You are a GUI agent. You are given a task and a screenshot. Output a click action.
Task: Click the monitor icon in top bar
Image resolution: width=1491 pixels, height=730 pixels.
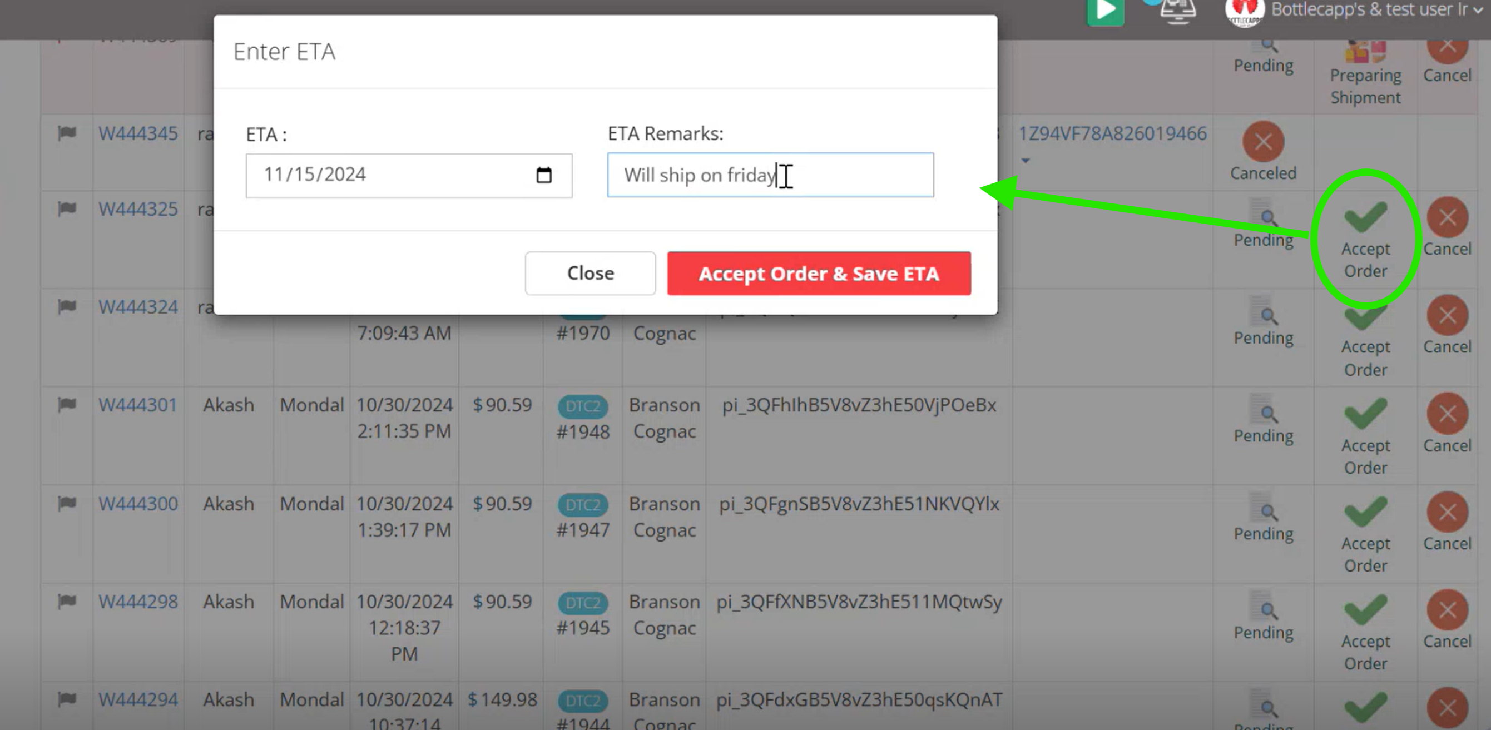click(x=1178, y=12)
